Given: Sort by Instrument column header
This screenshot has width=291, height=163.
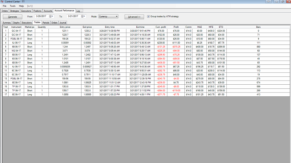Looking at the screenshot, I should point(16,27).
